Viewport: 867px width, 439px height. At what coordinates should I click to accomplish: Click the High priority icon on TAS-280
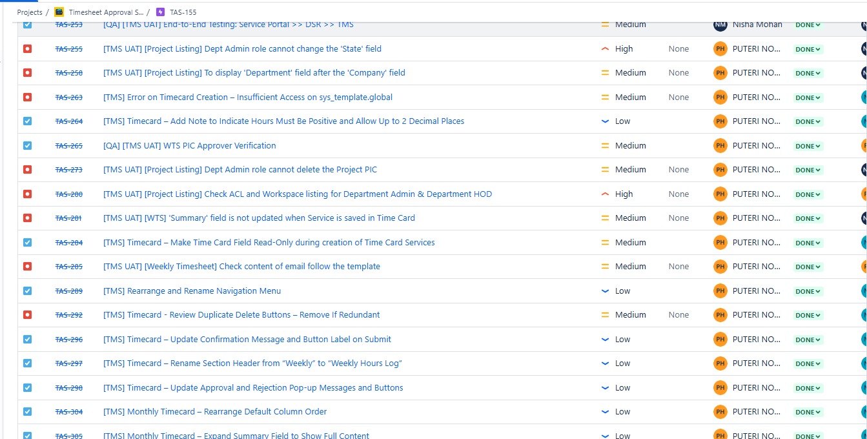605,194
